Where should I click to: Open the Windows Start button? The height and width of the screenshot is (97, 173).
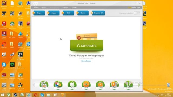[3, 95]
